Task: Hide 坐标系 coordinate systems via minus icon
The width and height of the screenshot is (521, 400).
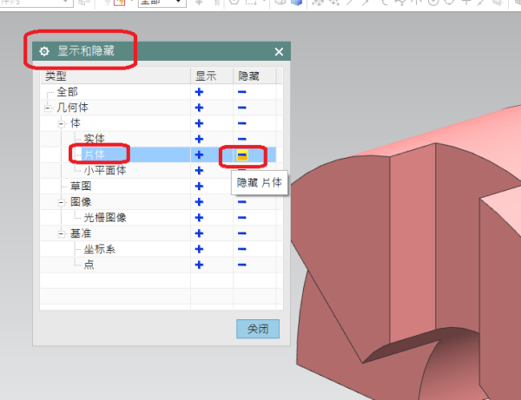Action: tap(242, 249)
